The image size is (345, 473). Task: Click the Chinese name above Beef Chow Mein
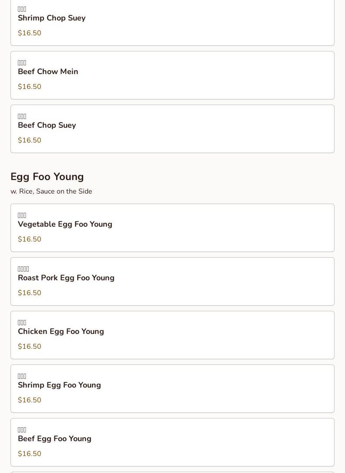pyautogui.click(x=22, y=63)
